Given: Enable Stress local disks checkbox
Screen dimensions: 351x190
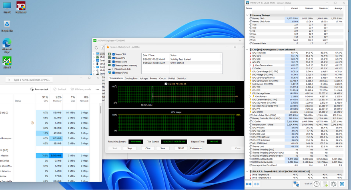Looking at the screenshot, I should click(114, 69).
